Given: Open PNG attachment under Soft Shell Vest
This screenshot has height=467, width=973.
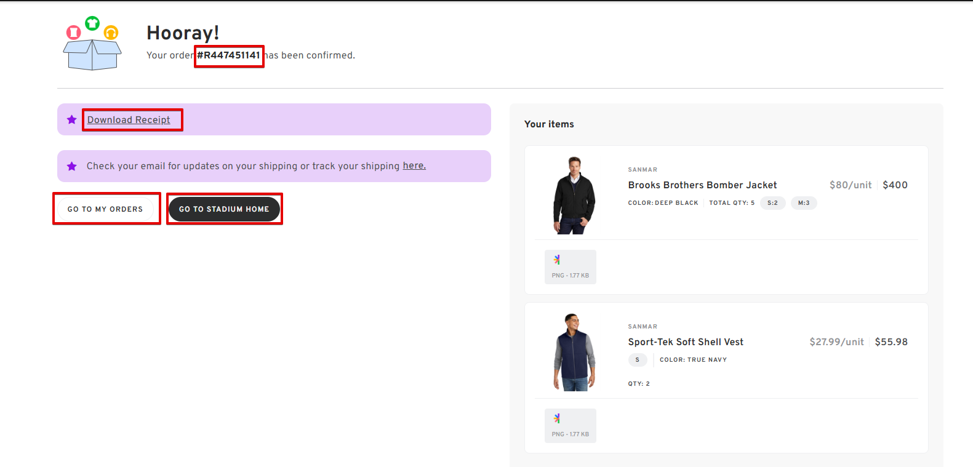Looking at the screenshot, I should point(571,426).
